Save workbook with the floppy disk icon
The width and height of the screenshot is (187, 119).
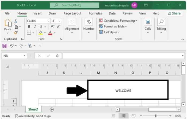pyautogui.click(x=5, y=46)
